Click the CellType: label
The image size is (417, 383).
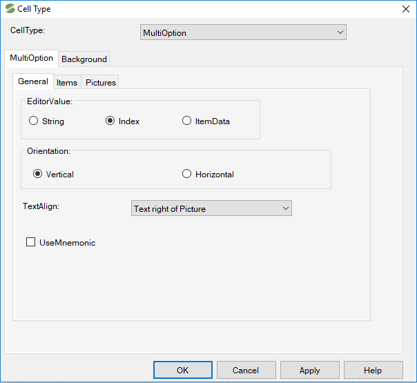click(28, 30)
